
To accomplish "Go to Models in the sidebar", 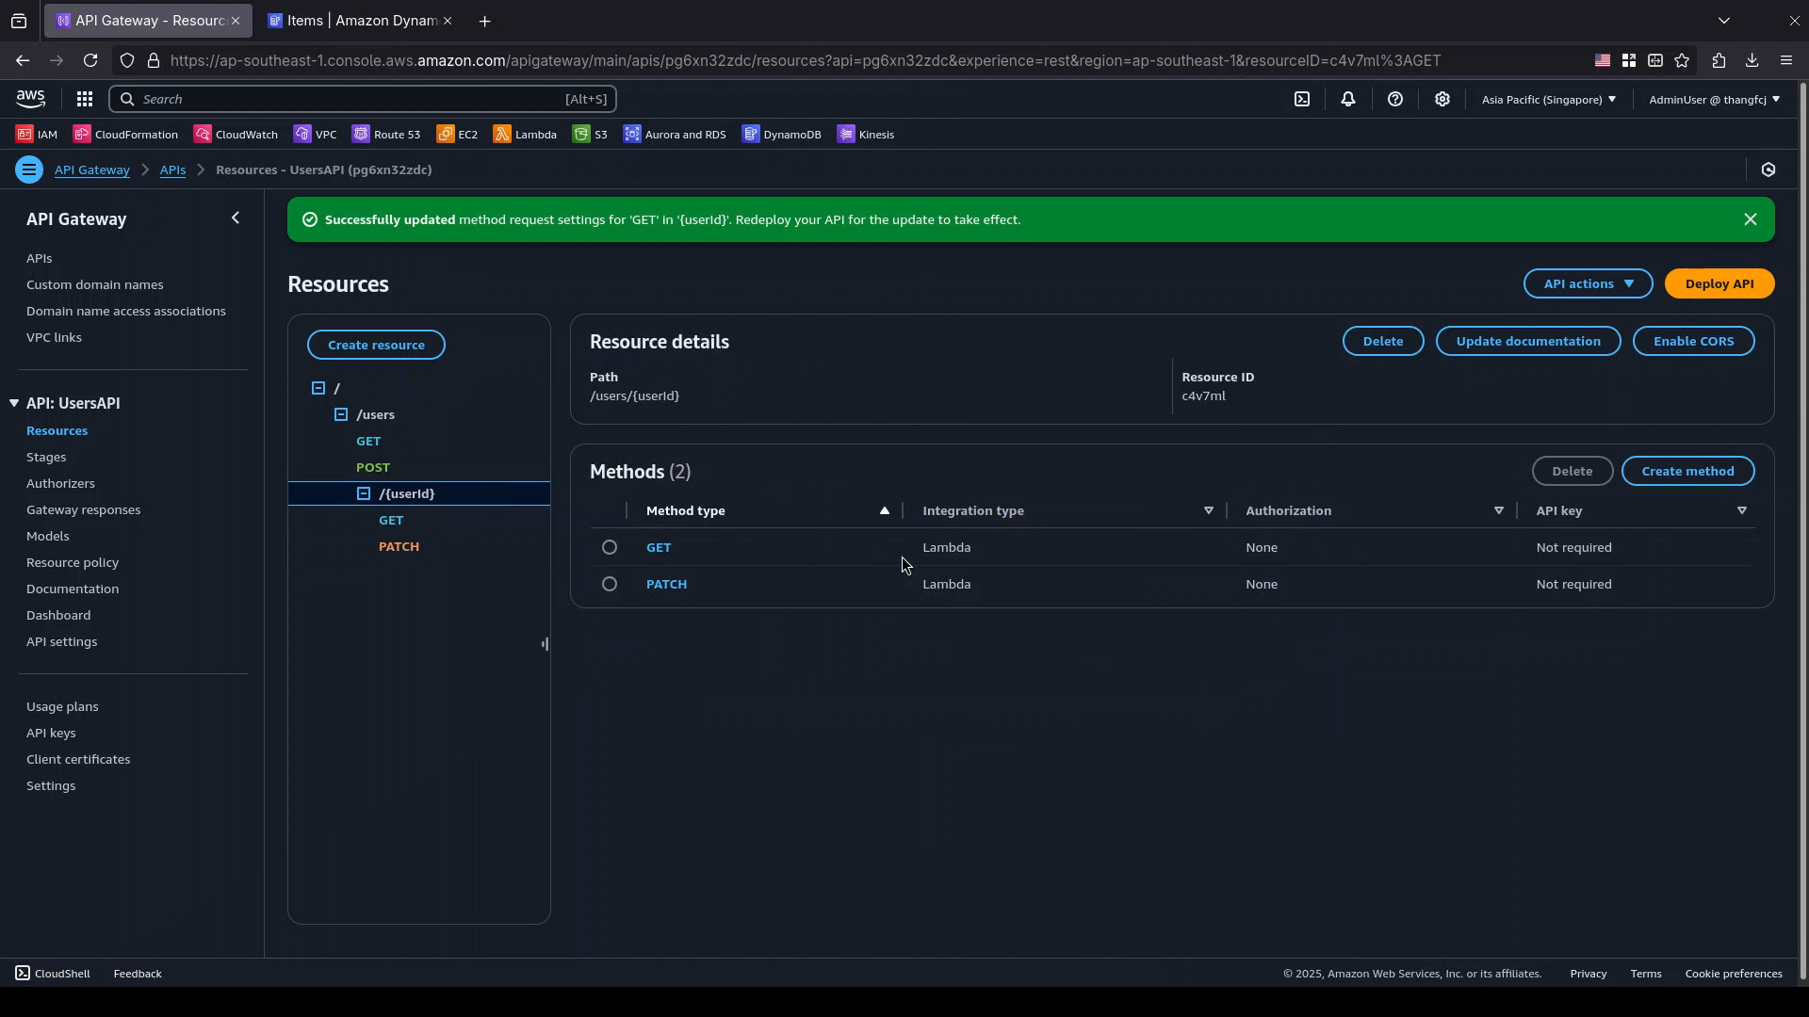I will [48, 536].
